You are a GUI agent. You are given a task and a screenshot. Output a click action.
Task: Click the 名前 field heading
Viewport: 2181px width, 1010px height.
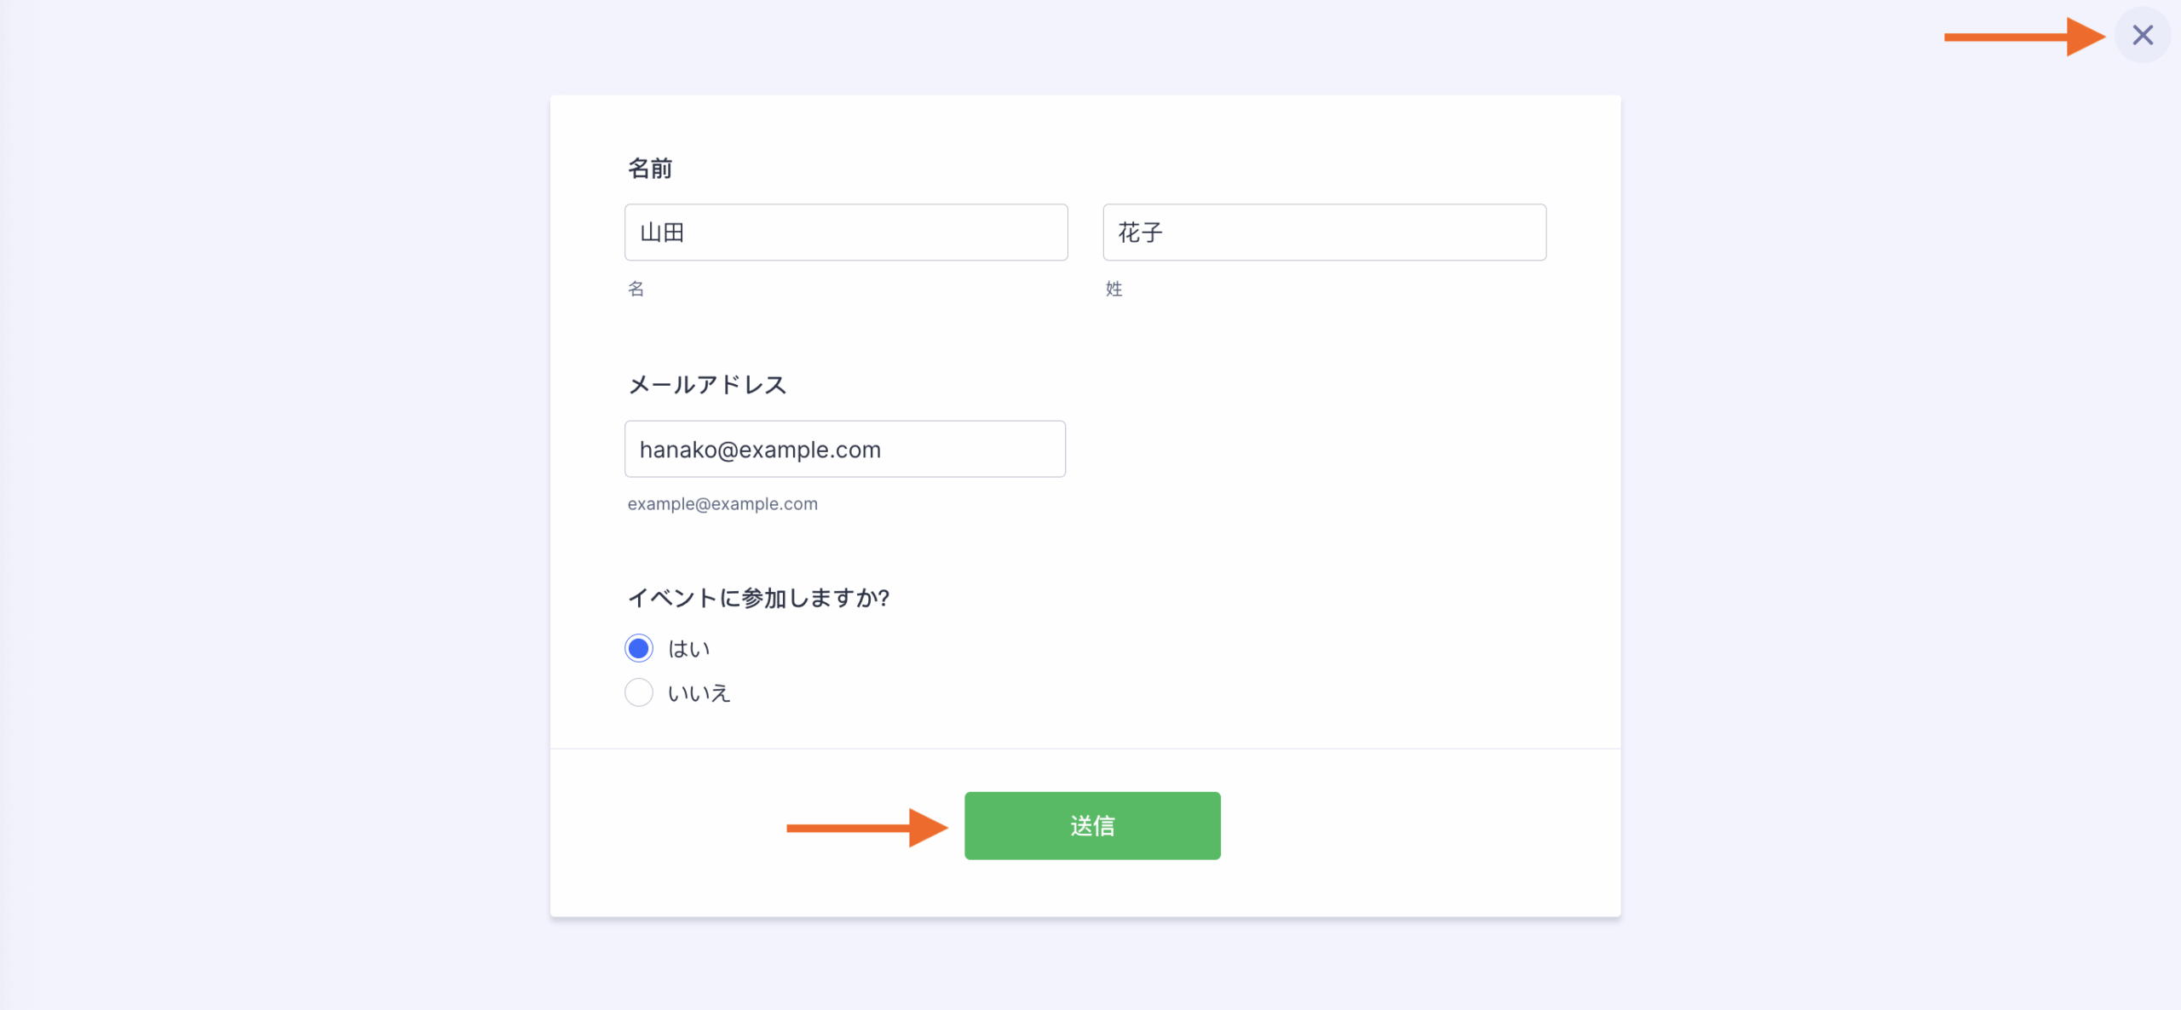(650, 169)
